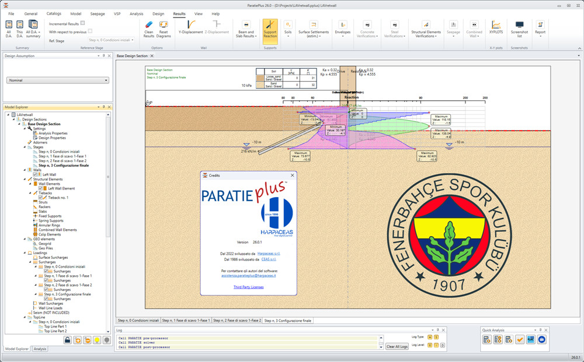Toggle Left Wall checkbox in tree

coord(35,174)
